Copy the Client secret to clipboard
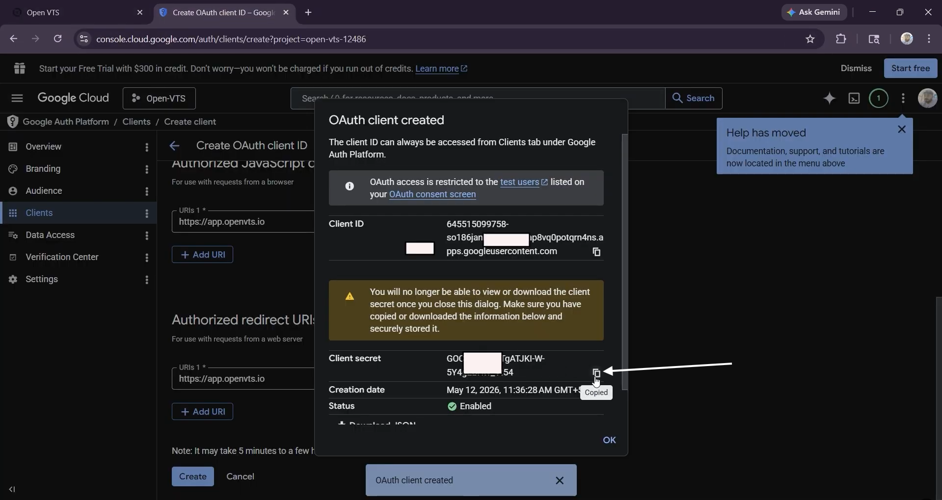The width and height of the screenshot is (942, 500). (x=596, y=373)
